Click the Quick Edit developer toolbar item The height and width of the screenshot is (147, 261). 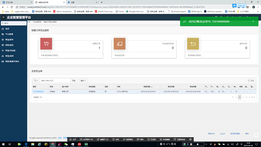point(165,139)
